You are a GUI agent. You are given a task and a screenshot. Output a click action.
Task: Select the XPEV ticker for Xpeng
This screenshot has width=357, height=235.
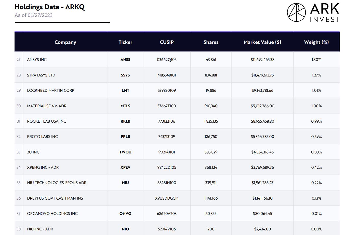pyautogui.click(x=125, y=167)
